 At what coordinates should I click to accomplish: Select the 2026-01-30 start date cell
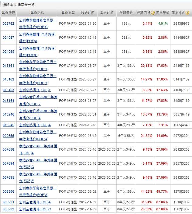click(87, 23)
